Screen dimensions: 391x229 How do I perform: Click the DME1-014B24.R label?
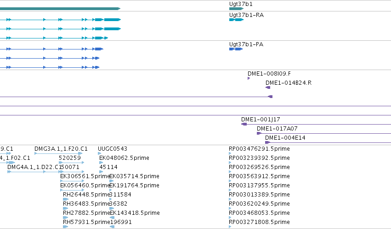coord(289,83)
